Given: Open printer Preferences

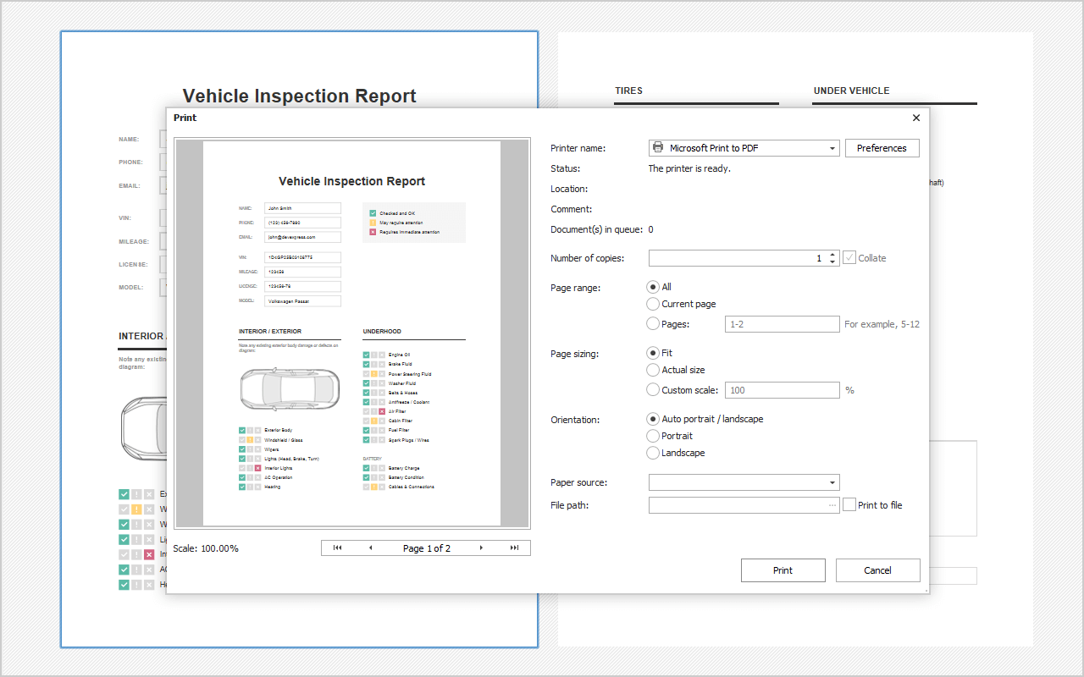Looking at the screenshot, I should 882,148.
